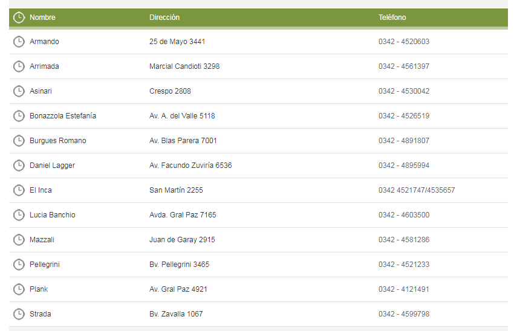This screenshot has width=514, height=331.
Task: Sort by the Nombre column header
Action: coord(42,18)
